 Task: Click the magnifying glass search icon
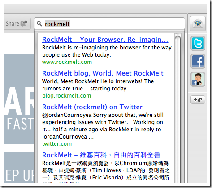point(39,24)
